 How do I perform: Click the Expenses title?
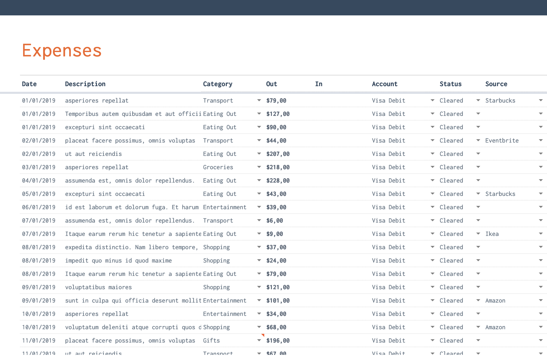tap(62, 51)
